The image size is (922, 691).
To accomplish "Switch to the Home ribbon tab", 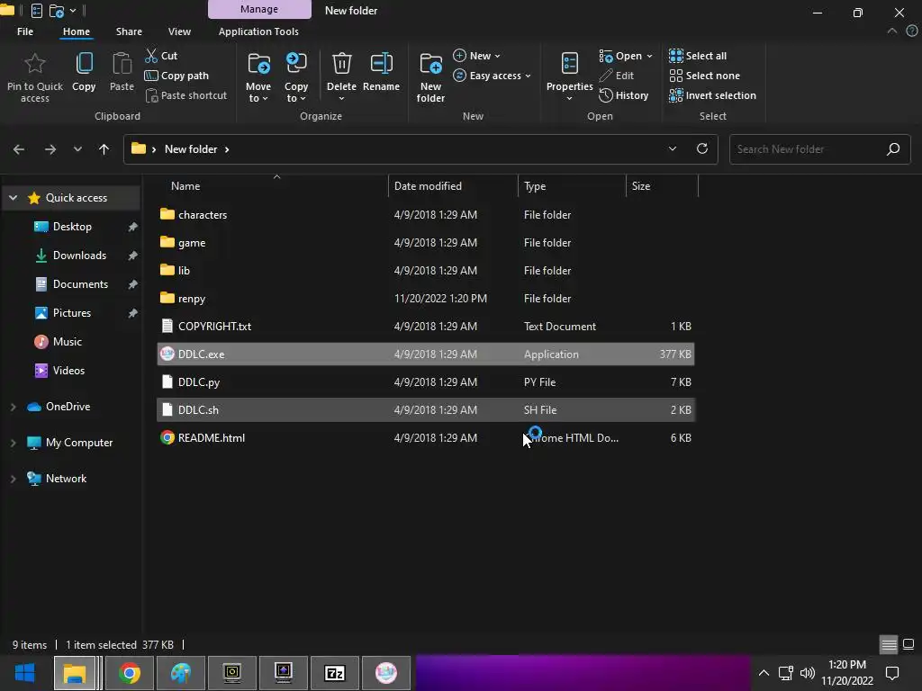I will coord(77,31).
